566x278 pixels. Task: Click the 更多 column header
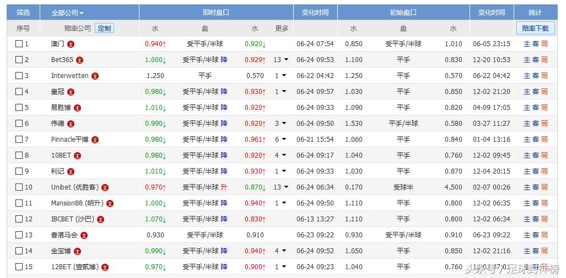pos(282,29)
